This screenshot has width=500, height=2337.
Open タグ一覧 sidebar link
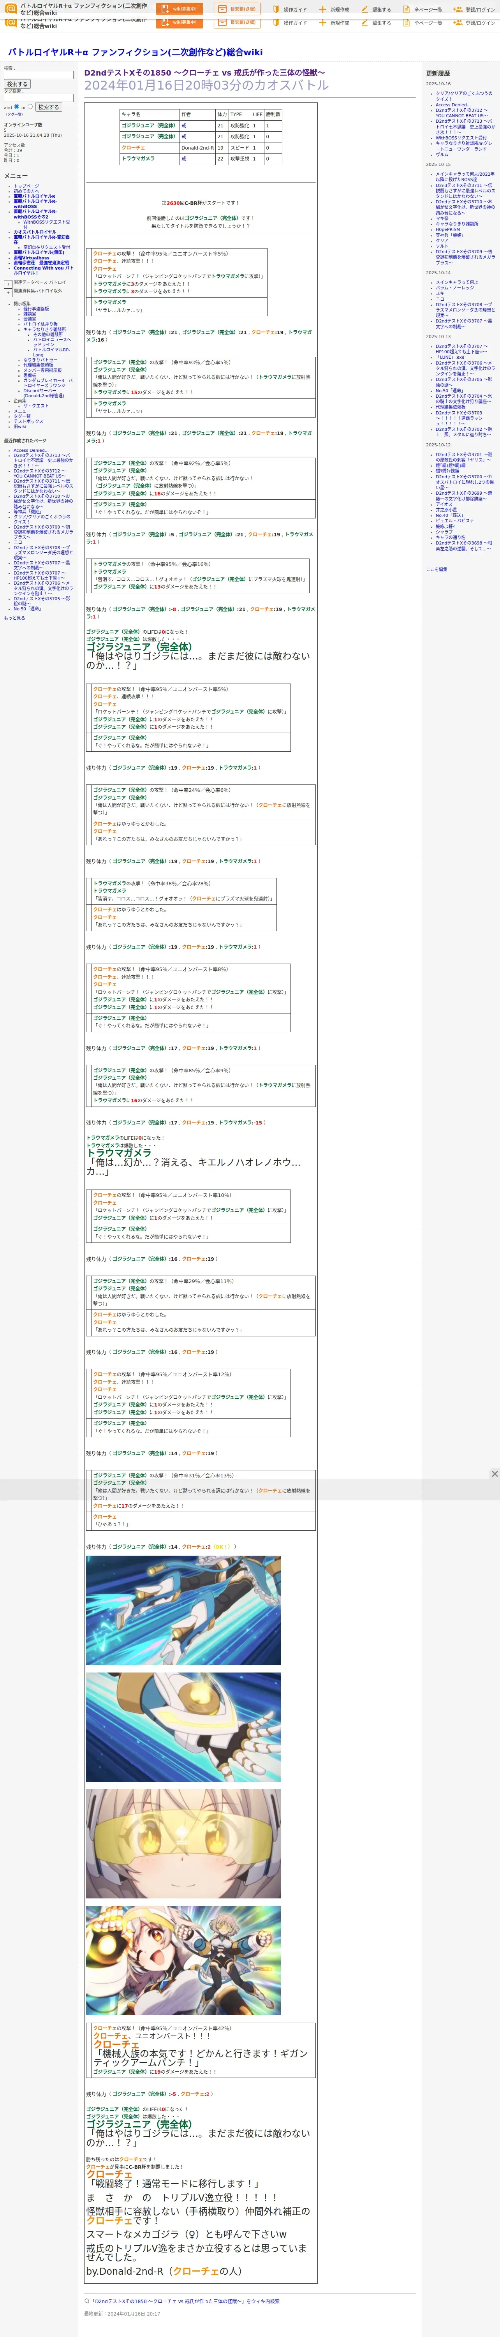(22, 416)
